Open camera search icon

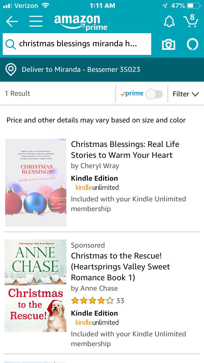click(x=169, y=44)
